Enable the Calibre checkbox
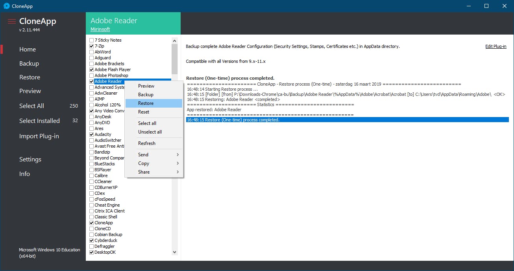This screenshot has height=271, width=514. 92,176
